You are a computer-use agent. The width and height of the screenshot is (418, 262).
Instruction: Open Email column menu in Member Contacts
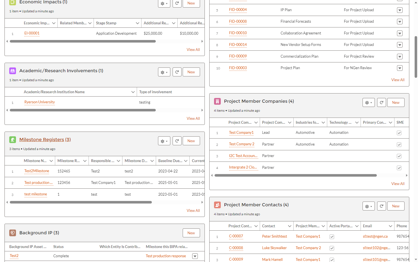[390, 226]
